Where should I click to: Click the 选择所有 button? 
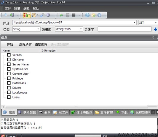click(x=25, y=44)
